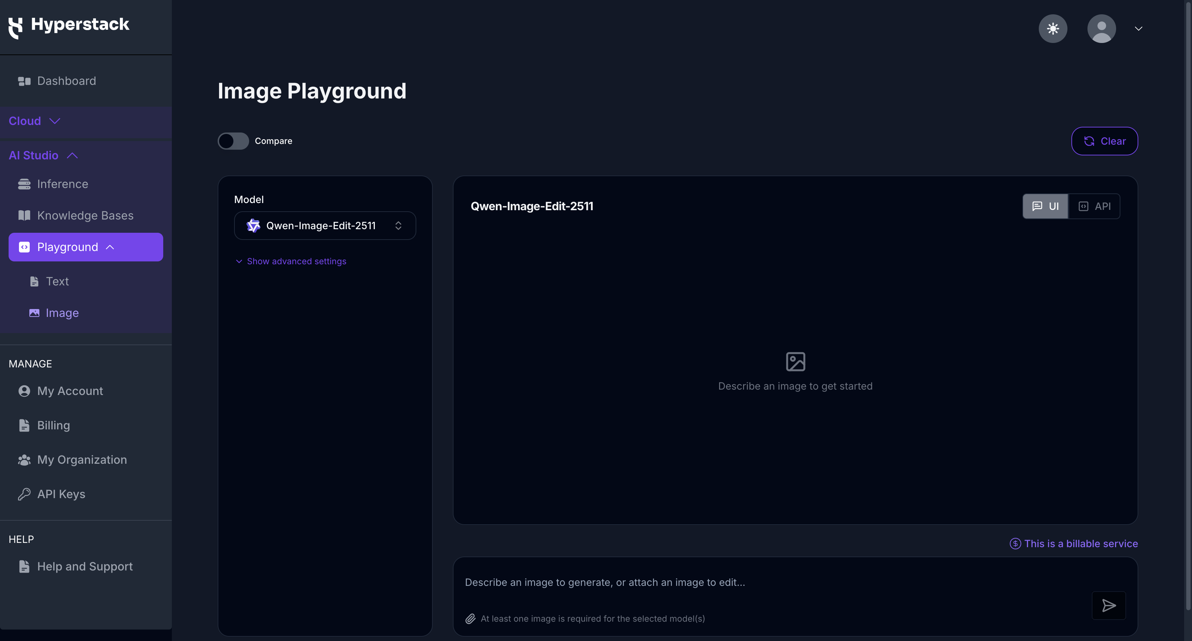Click the Billing document icon

click(24, 425)
